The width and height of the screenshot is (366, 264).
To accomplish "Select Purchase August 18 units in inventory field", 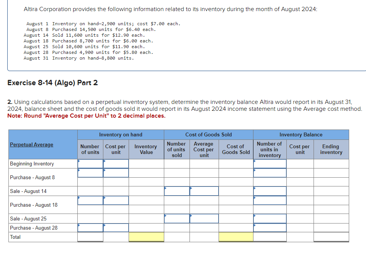I will point(270,201).
